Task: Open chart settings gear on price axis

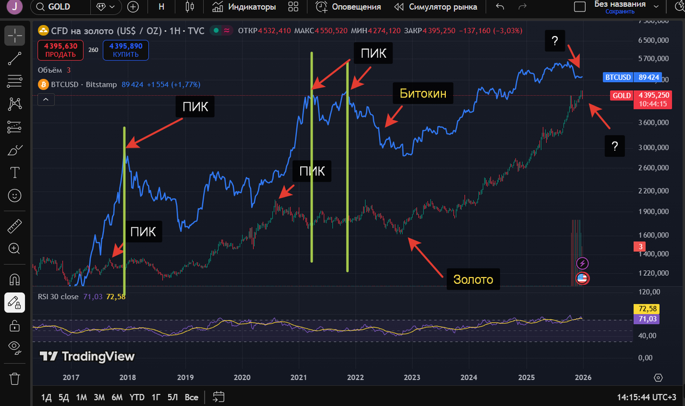Action: [658, 378]
